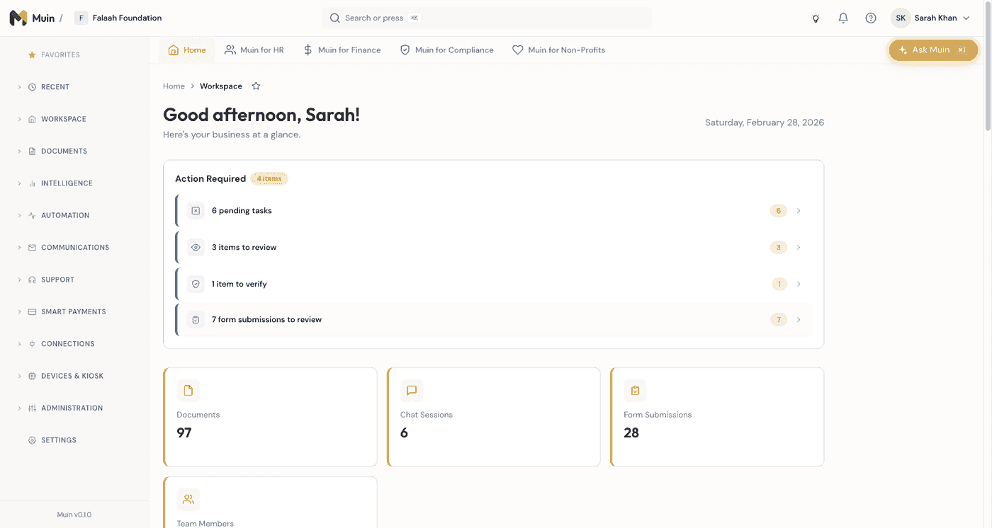This screenshot has width=992, height=528.
Task: Click the Devices & Kiosk chip icon
Action: (x=32, y=377)
